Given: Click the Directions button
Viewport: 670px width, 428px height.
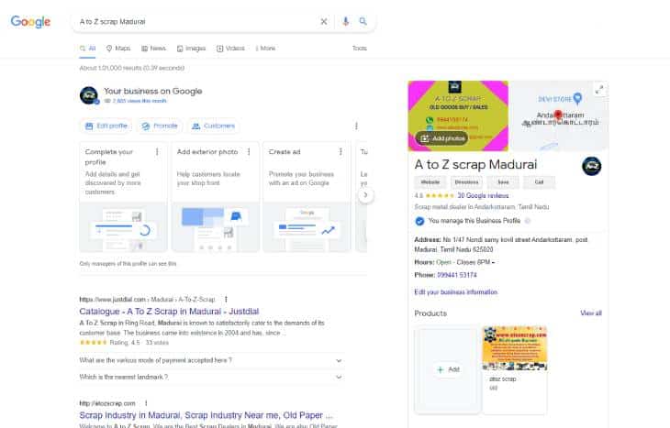Looking at the screenshot, I should pyautogui.click(x=466, y=182).
